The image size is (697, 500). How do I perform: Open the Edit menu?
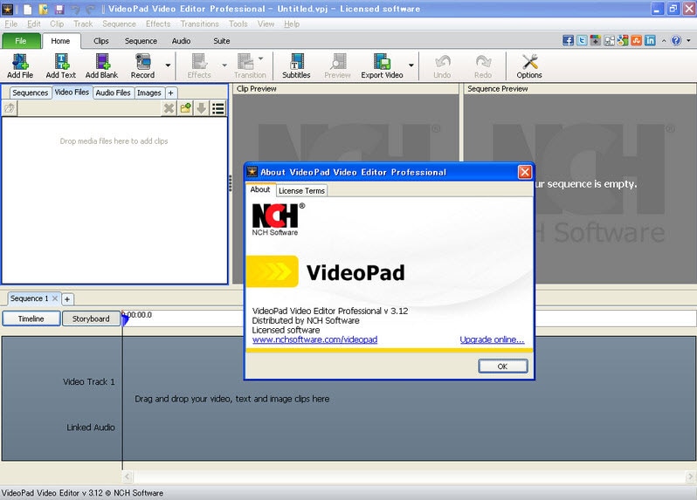pos(34,24)
